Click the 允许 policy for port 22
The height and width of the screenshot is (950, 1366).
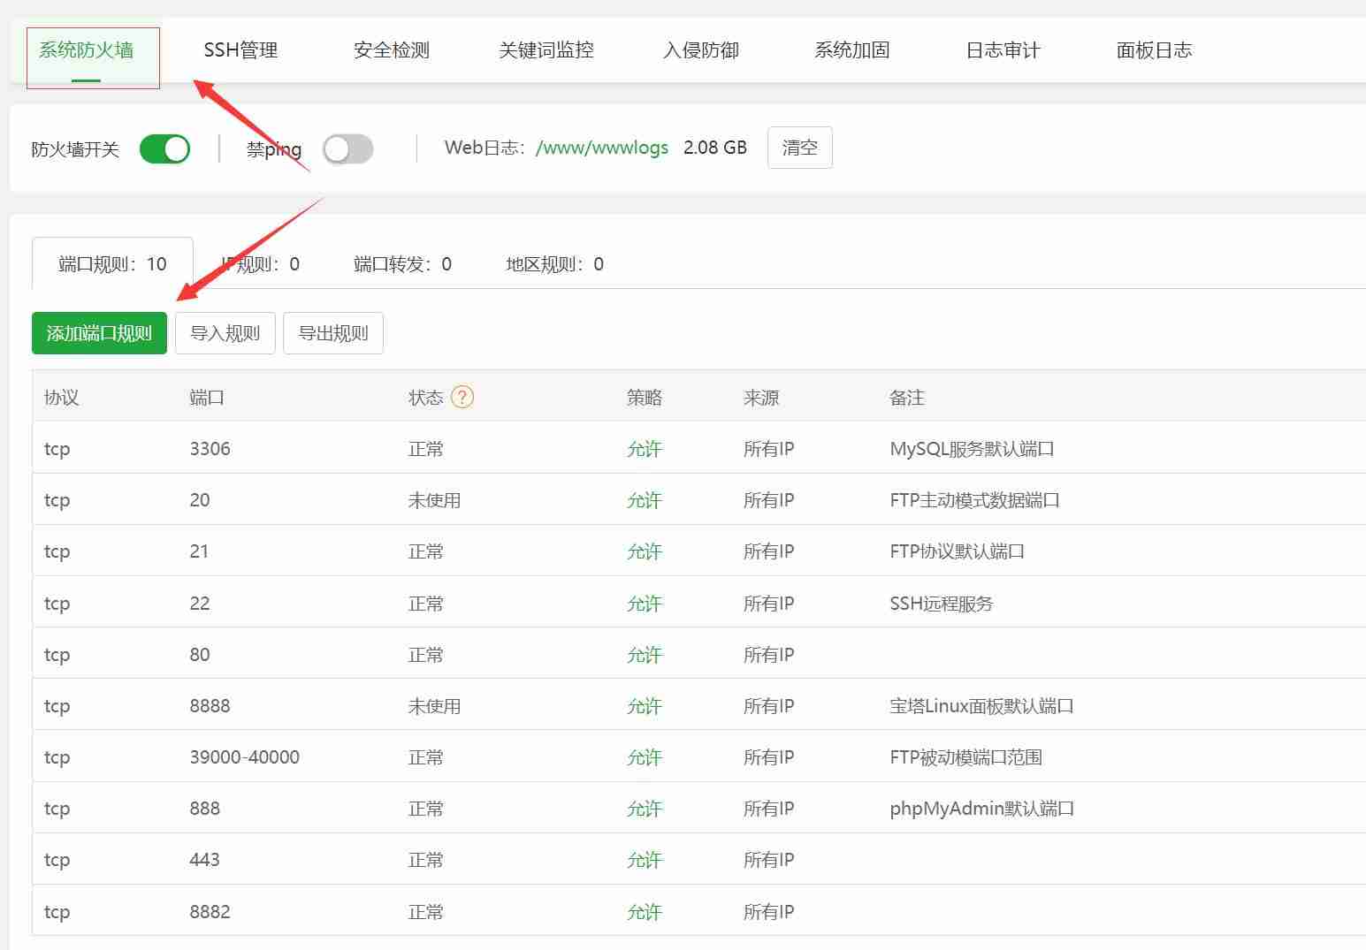coord(645,603)
